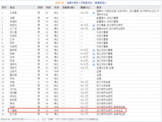The width and height of the screenshot is (162, 122).
Task: Open salary history chart icon for row 12 (age 52)
Action: (94, 54)
